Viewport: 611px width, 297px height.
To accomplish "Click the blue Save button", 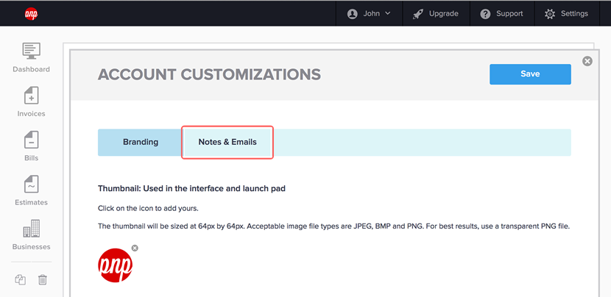I will click(530, 74).
